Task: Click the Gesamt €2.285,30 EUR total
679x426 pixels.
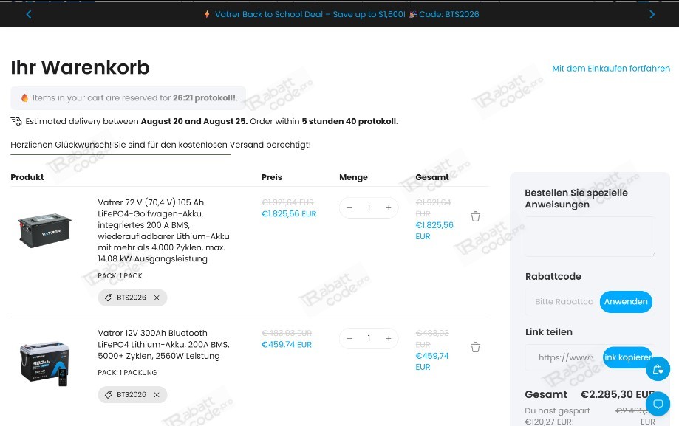Action: (590, 394)
